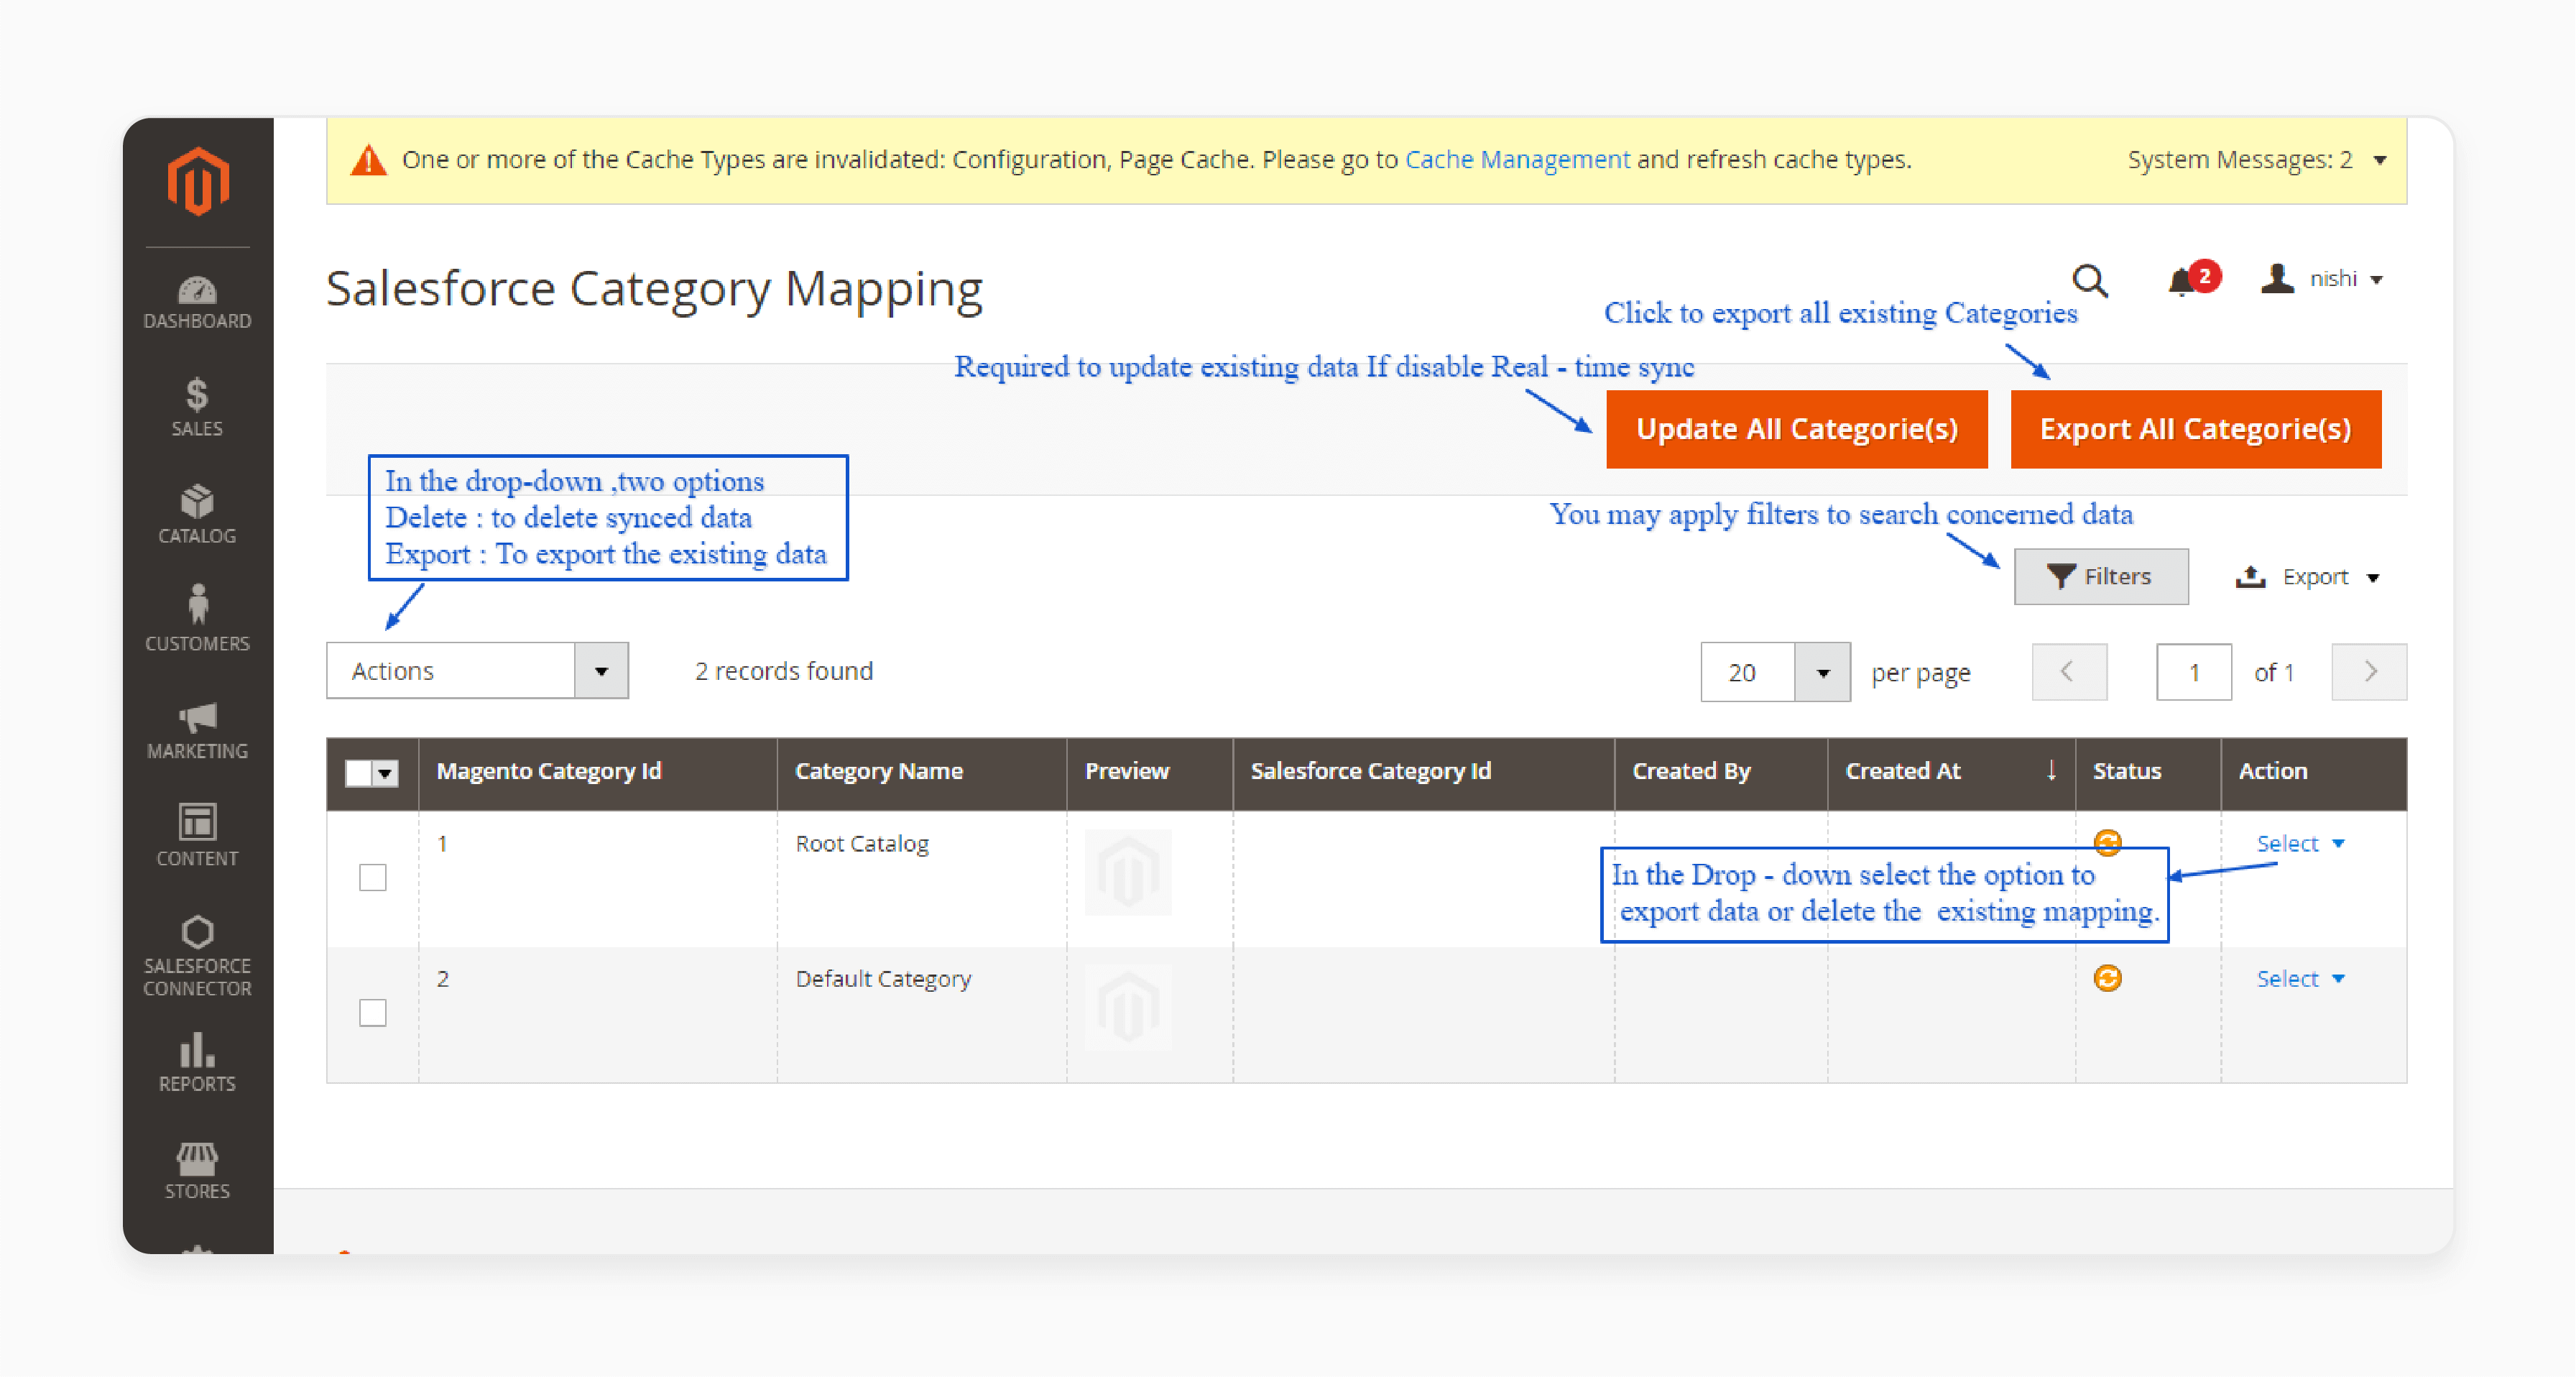Viewport: 2576px width, 1377px height.
Task: Open Select action dropdown for Root Catalog
Action: [x=2300, y=843]
